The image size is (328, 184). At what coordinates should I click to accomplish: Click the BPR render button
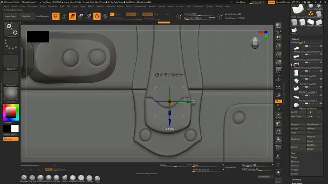click(278, 26)
